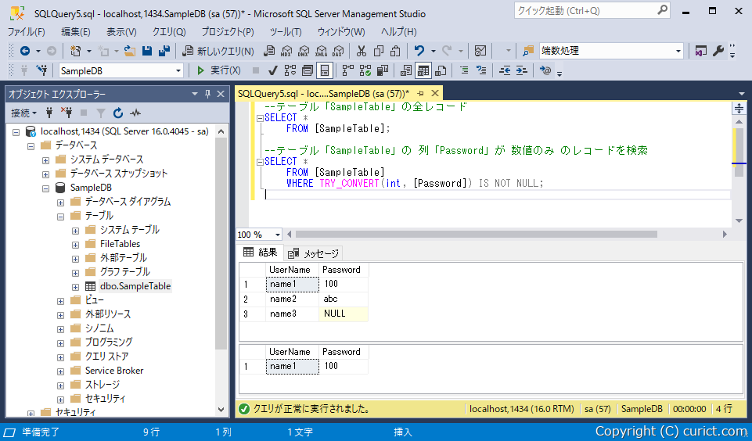
Task: Click the Undo arrow icon
Action: [419, 51]
